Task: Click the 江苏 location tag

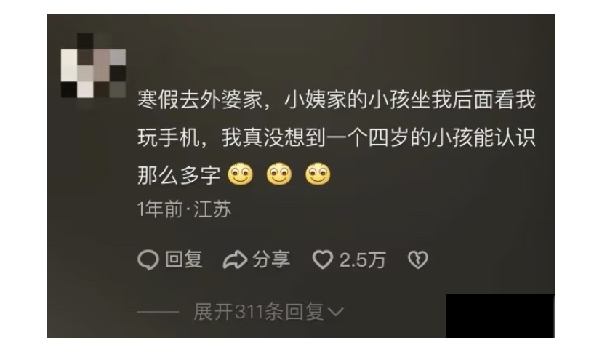Action: [x=212, y=209]
